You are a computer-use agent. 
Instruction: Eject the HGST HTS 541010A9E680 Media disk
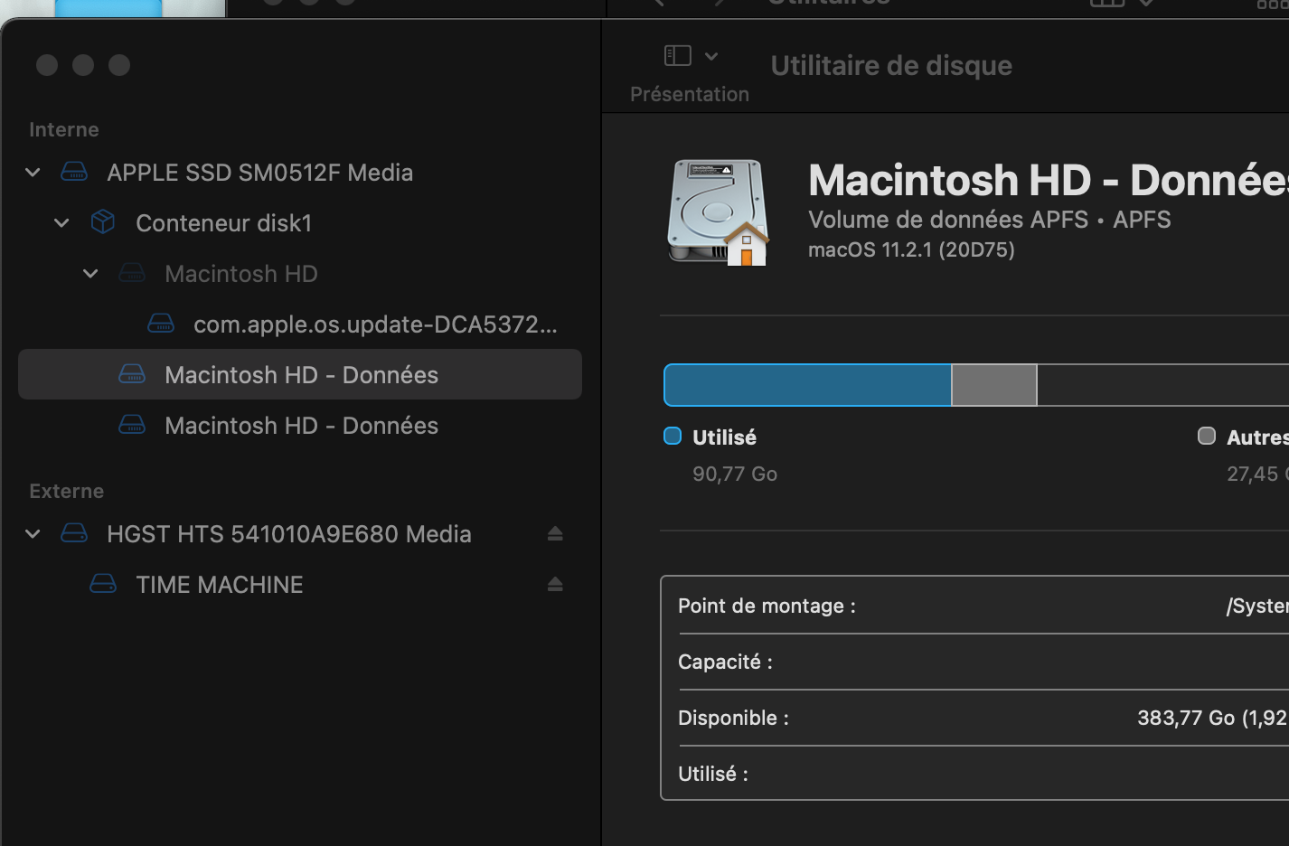tap(555, 533)
